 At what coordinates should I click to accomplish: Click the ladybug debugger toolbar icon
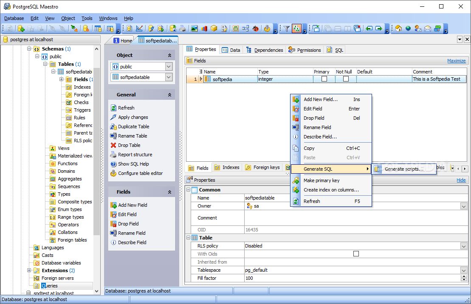tap(256, 28)
